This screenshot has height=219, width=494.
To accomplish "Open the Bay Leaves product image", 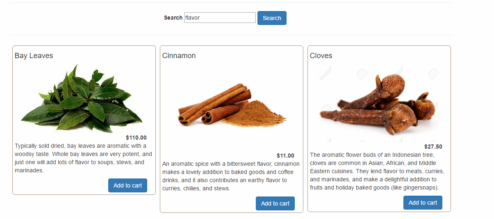I will [x=82, y=99].
